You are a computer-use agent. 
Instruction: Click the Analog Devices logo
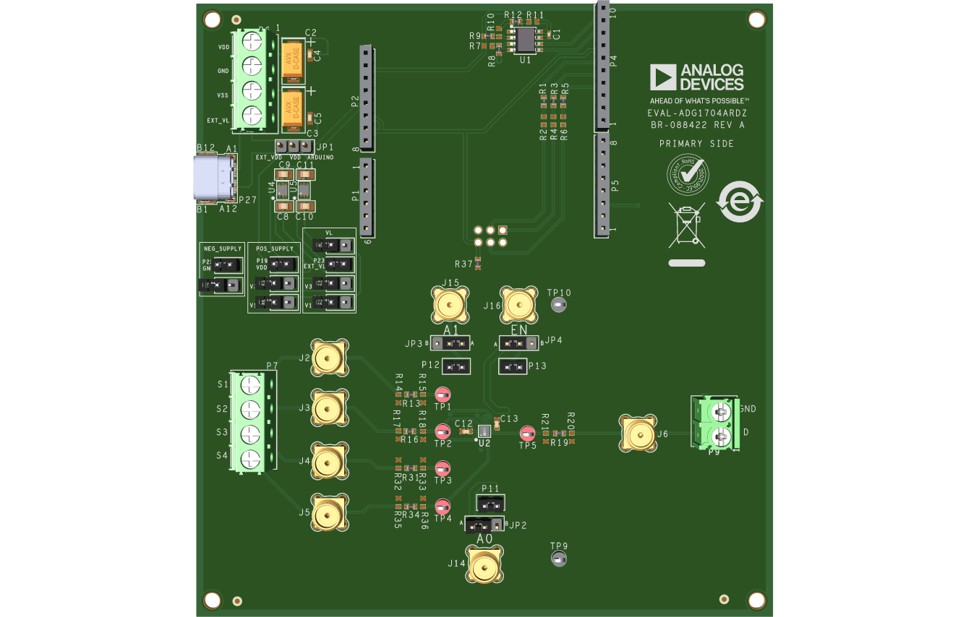(x=696, y=77)
